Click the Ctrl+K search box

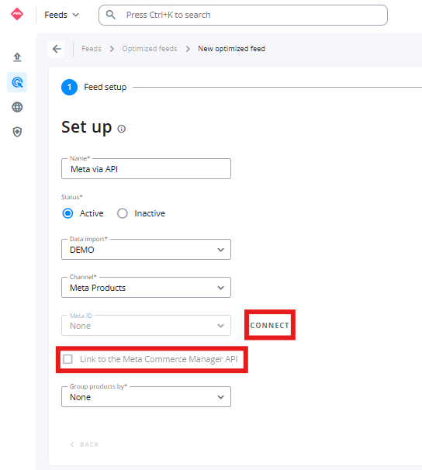pos(243,15)
